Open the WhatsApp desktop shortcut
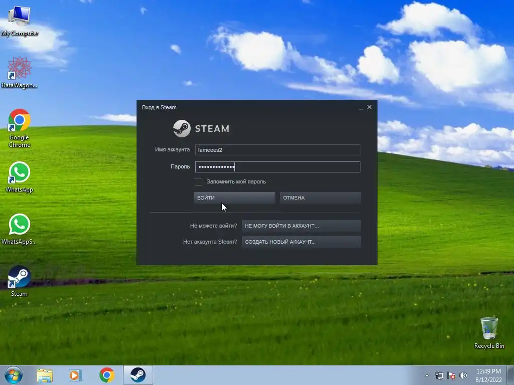This screenshot has width=514, height=385. (x=20, y=177)
